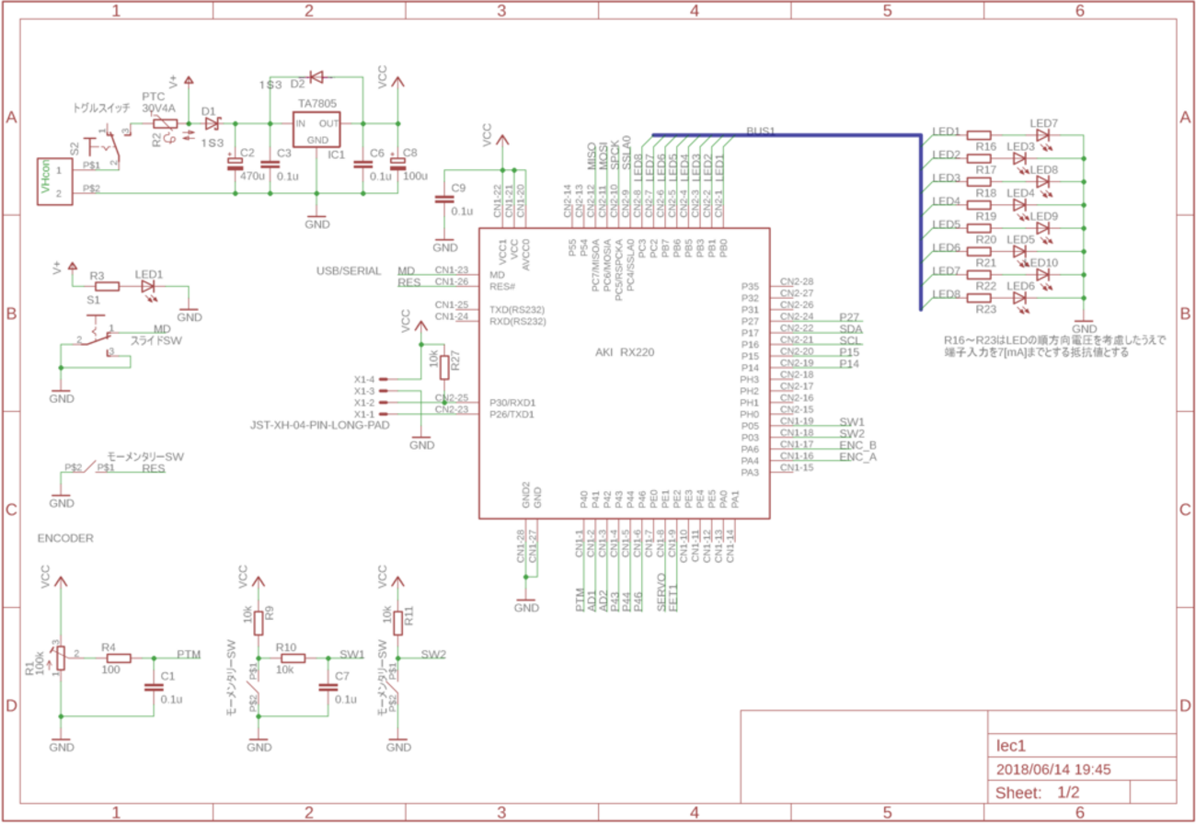Select the R27 10k resistor
Image resolution: width=1196 pixels, height=824 pixels.
444,367
